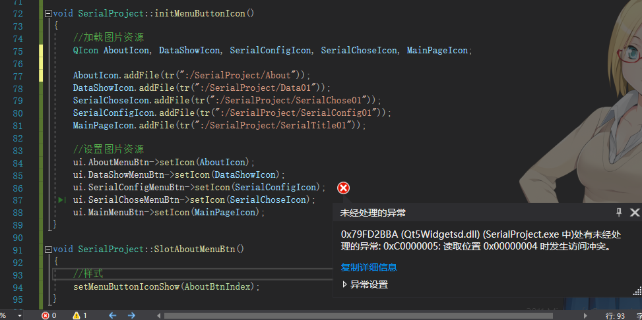Viewport: 642px width, 320px height.
Task: Navigate backward with the left arrow
Action: (x=112, y=315)
